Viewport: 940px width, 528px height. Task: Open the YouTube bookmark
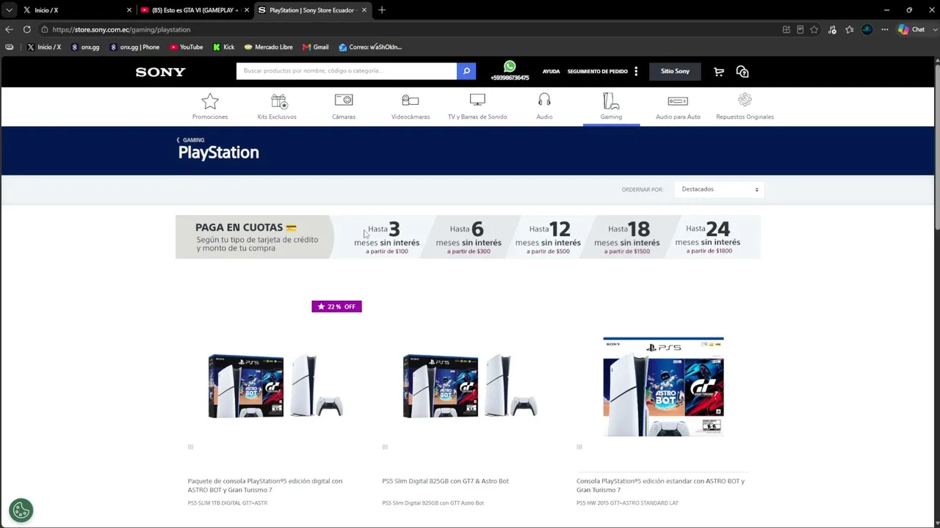click(187, 47)
